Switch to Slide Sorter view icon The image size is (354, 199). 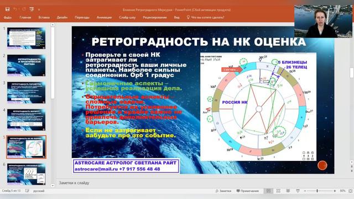click(278, 191)
